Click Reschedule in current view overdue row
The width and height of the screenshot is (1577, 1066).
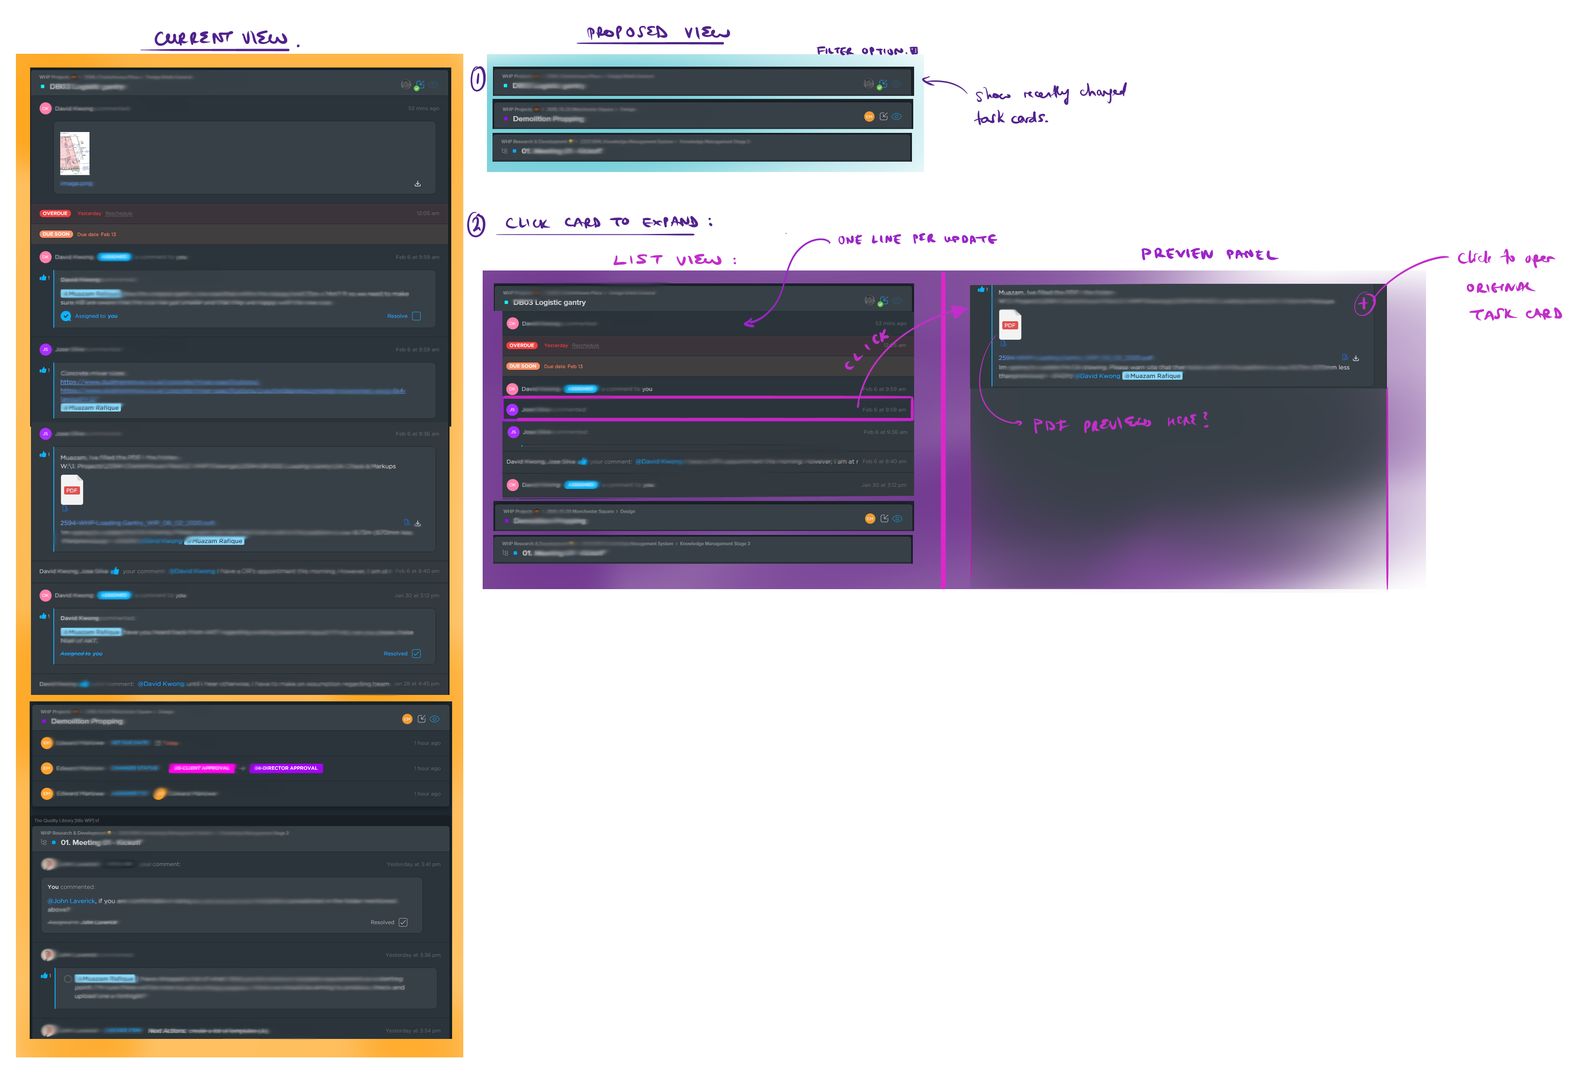pos(119,214)
